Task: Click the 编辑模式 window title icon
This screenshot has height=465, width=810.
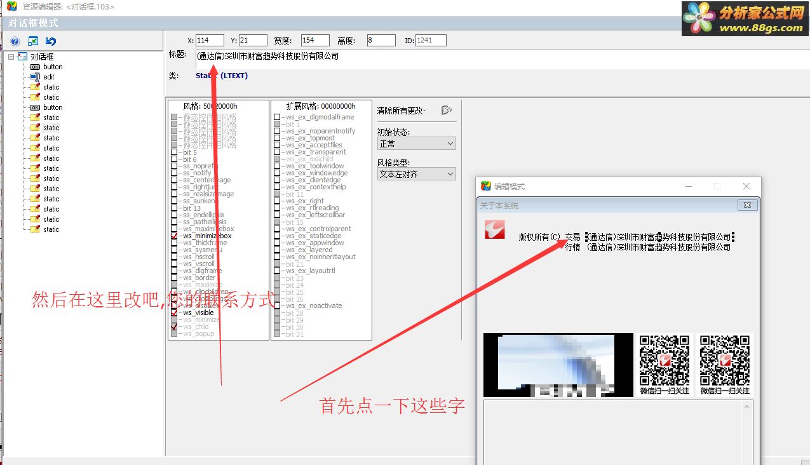Action: coord(486,186)
